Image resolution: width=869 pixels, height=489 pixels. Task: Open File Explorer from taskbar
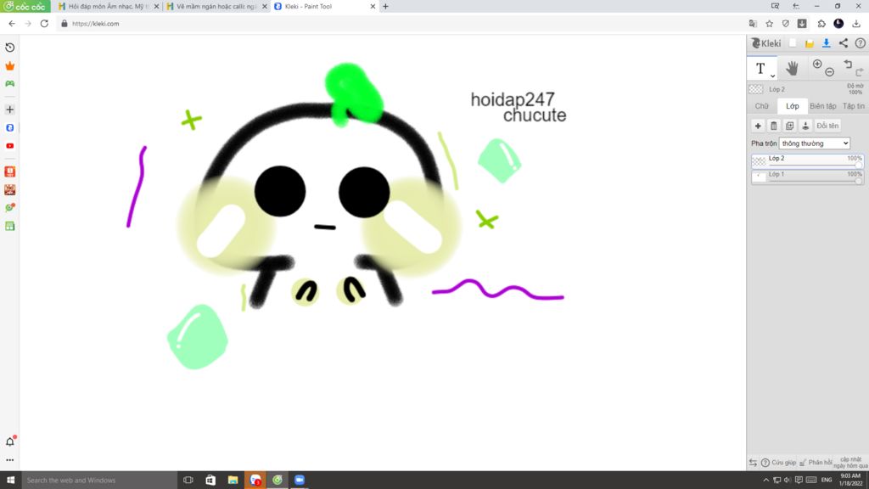click(x=233, y=481)
